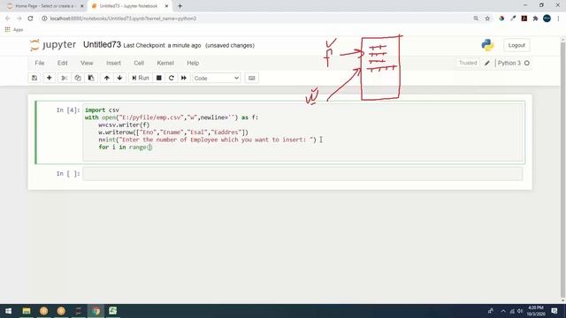Insert a cell below with plus icon
Image resolution: width=566 pixels, height=318 pixels.
coord(50,78)
